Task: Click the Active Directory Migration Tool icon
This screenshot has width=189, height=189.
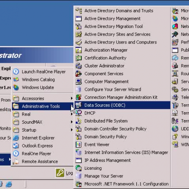Action: pos(79,26)
